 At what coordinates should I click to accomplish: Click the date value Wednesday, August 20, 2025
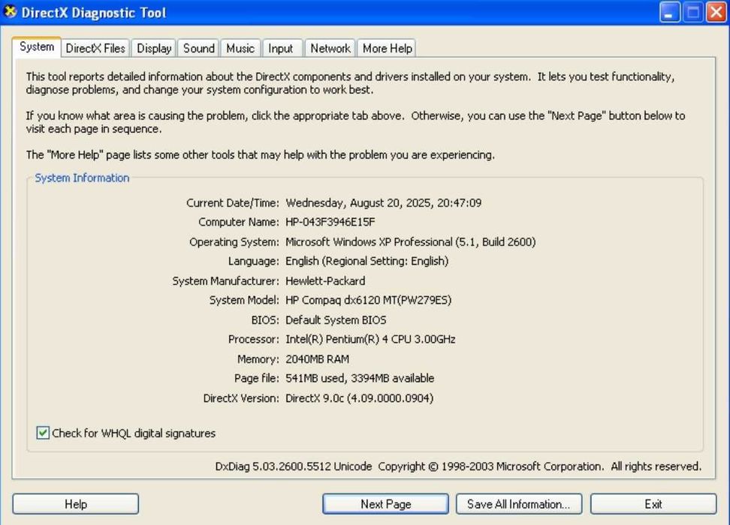coord(384,202)
